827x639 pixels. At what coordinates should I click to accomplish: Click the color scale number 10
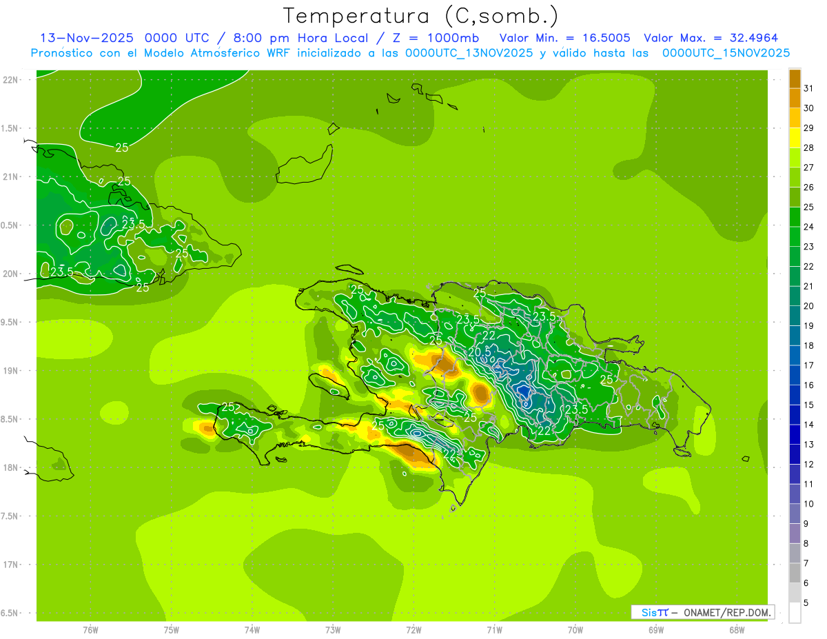pos(809,504)
